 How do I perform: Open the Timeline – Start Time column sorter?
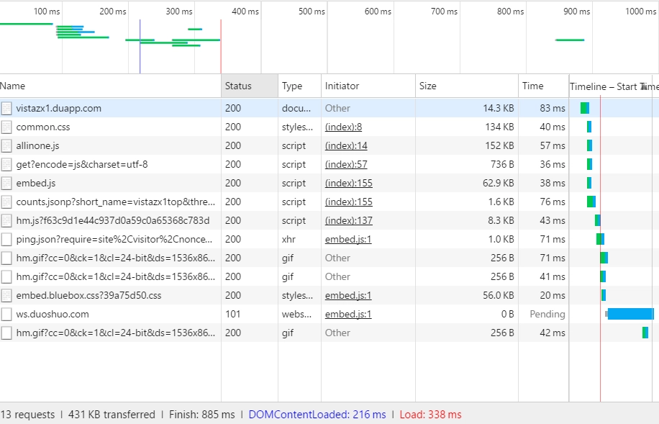click(612, 86)
